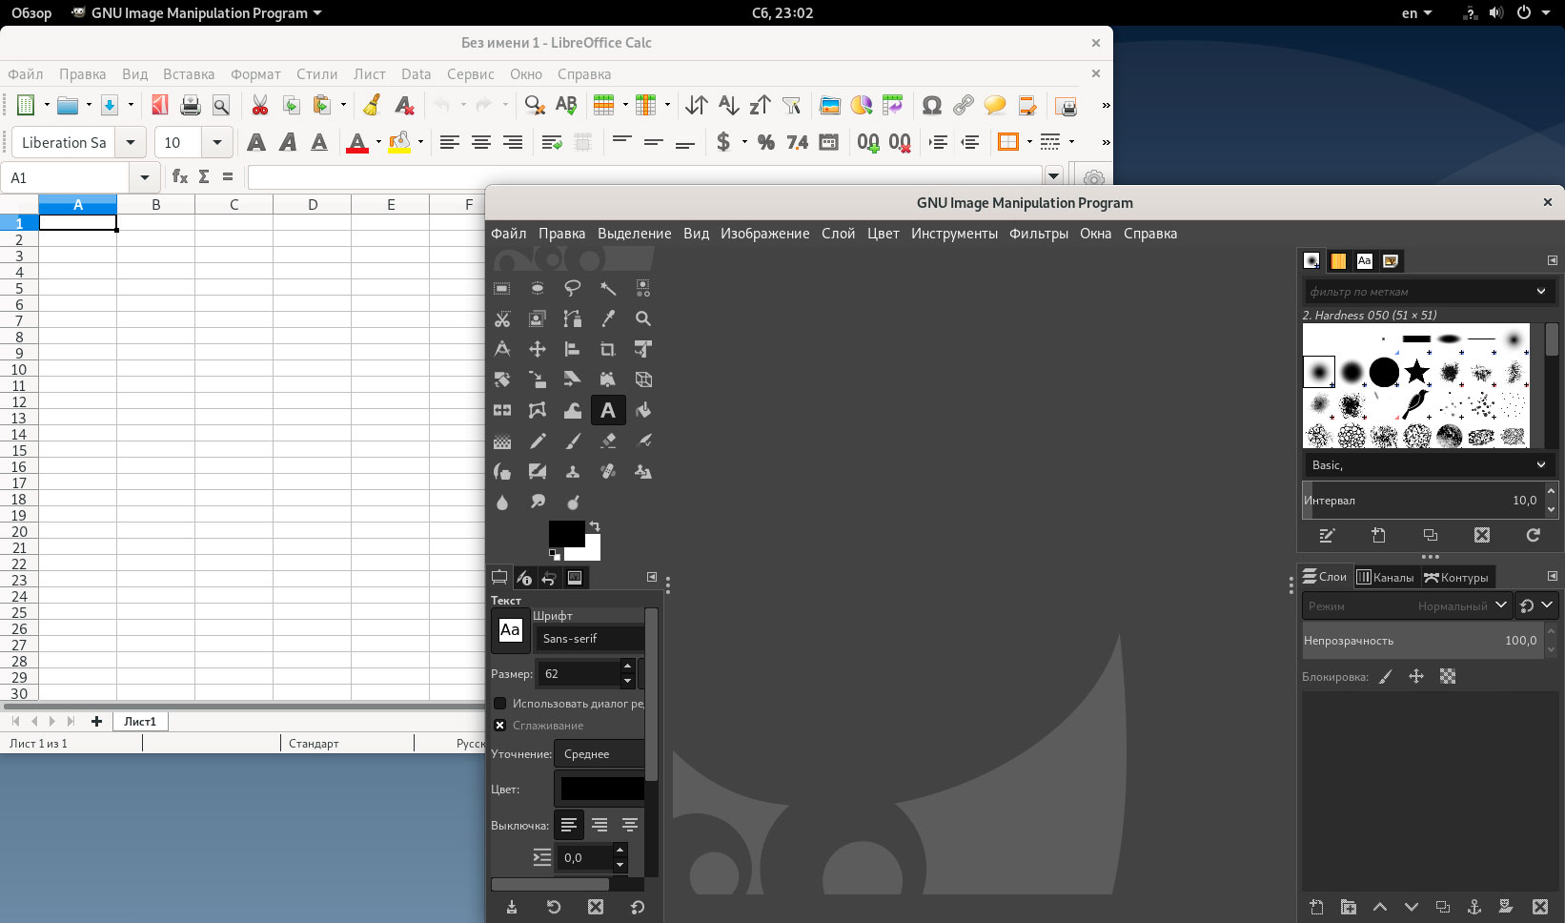Click the text Цвет color swatch
Image resolution: width=1565 pixels, height=923 pixels.
point(601,789)
